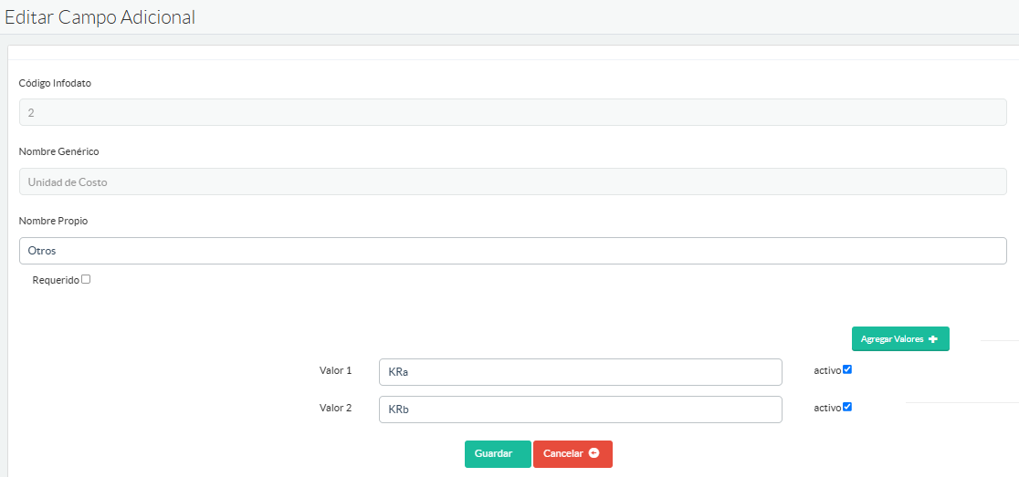Click the disabled Código Infodato field

tap(512, 112)
